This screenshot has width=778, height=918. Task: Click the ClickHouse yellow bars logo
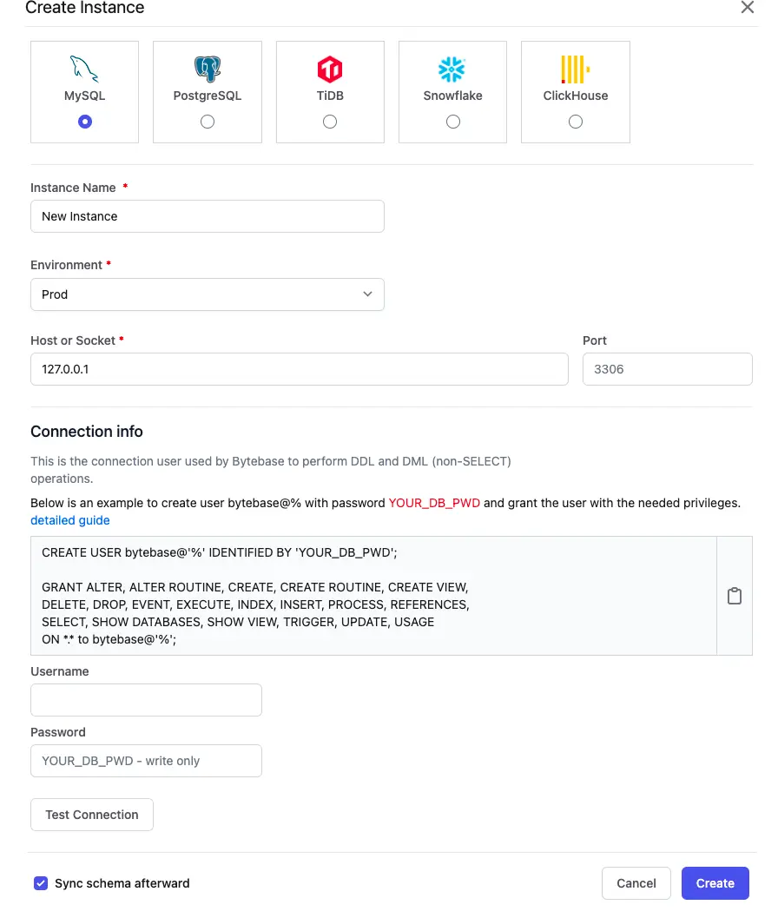pos(575,69)
